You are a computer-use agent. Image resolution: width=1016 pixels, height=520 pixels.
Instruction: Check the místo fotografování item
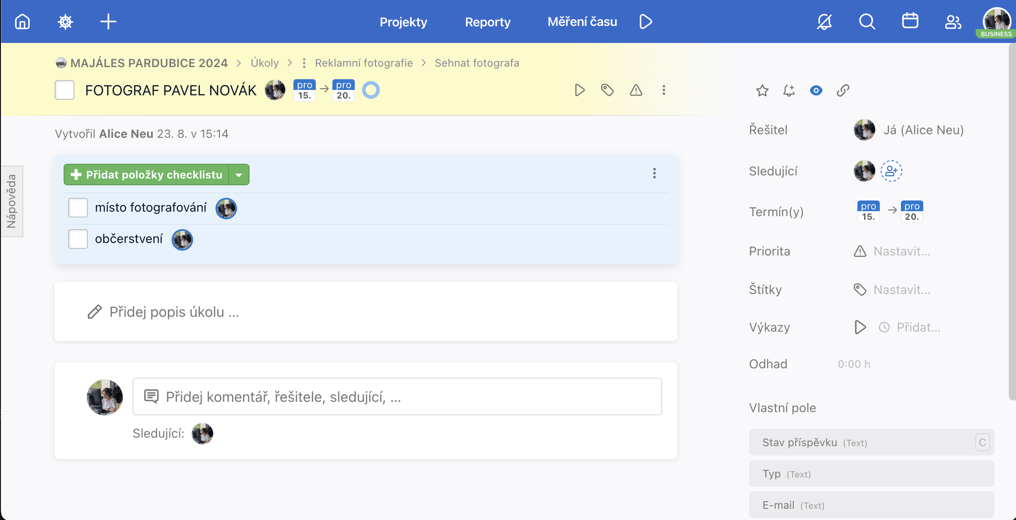pyautogui.click(x=78, y=208)
